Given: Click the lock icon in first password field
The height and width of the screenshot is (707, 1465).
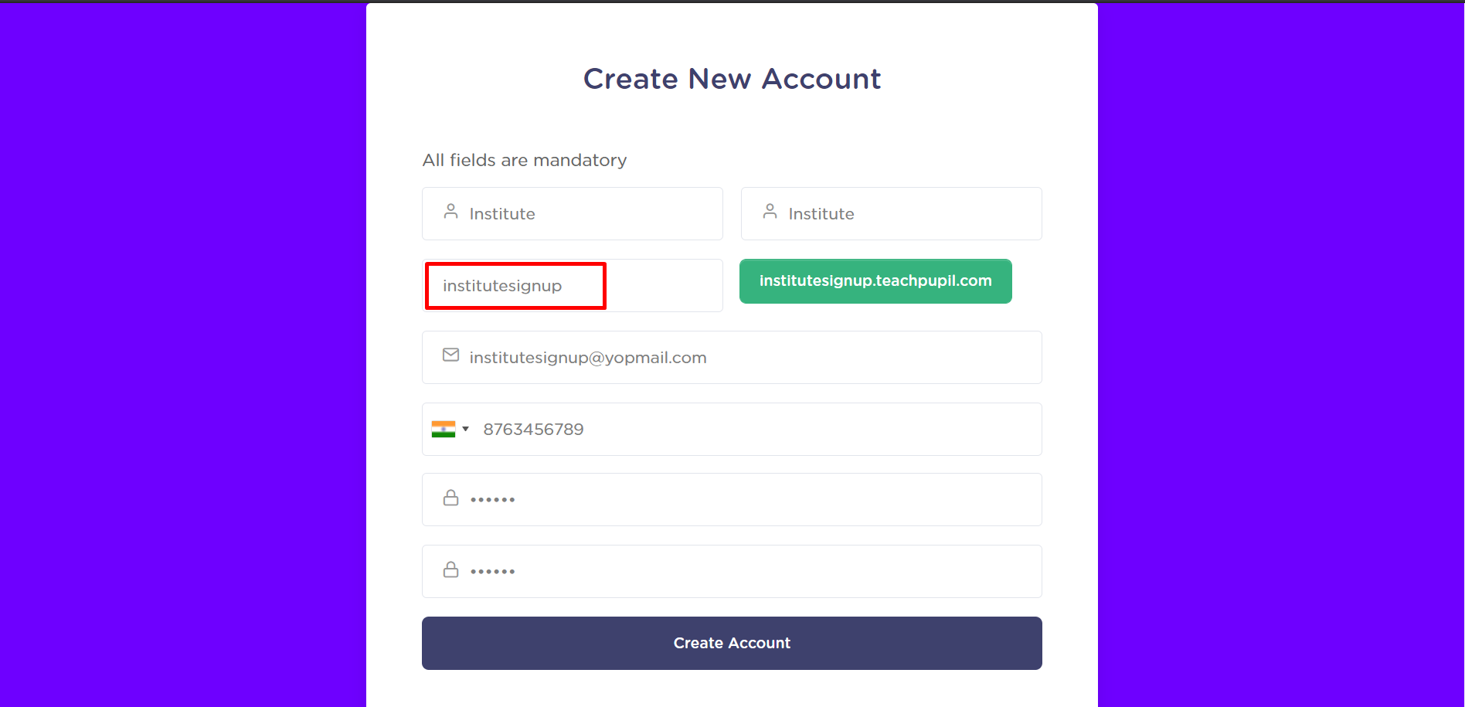Looking at the screenshot, I should [450, 498].
